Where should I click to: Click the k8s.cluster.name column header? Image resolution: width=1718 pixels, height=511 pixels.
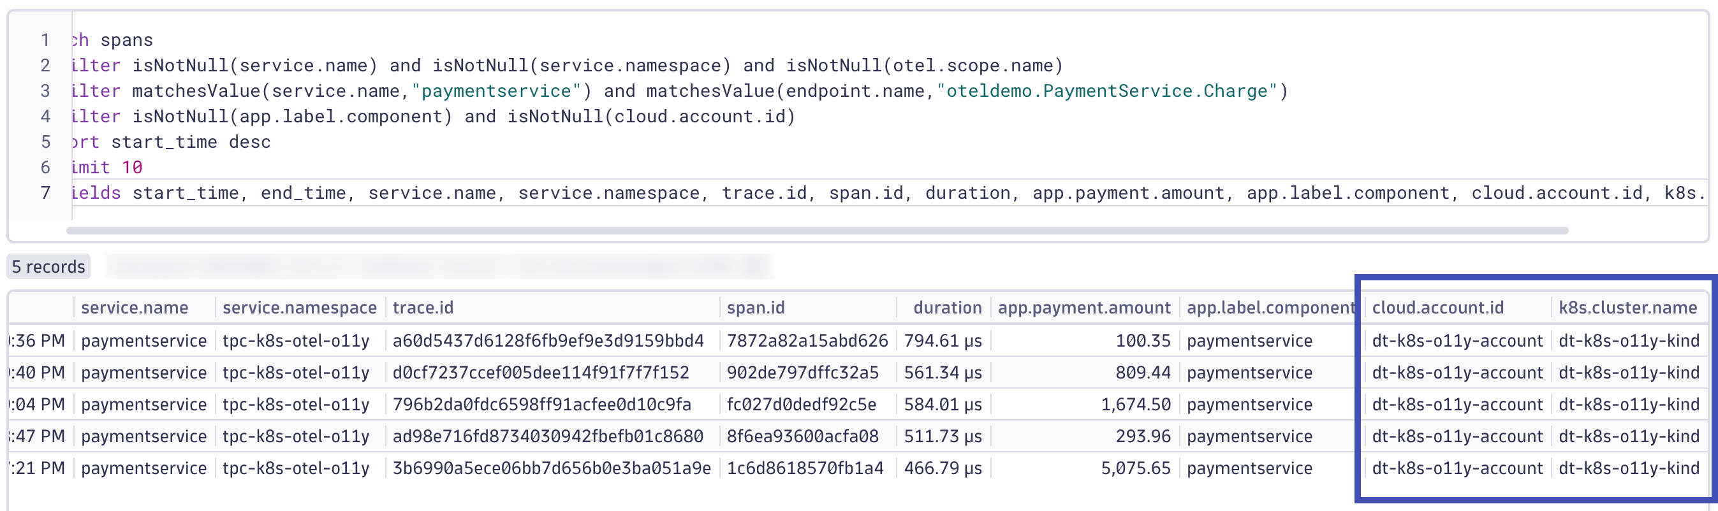click(1627, 307)
